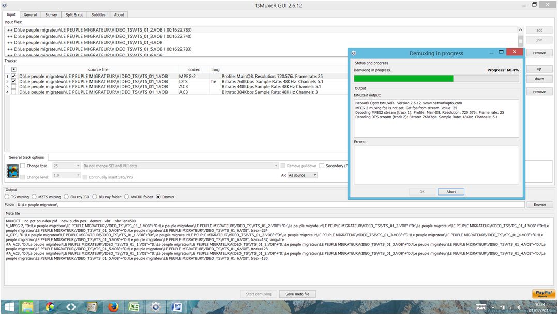Click the tsMuxeR gear icon in taskbar
Screen dimensions: 558x315
tap(154, 307)
